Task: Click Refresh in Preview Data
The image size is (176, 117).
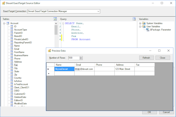Action: tap(146, 58)
